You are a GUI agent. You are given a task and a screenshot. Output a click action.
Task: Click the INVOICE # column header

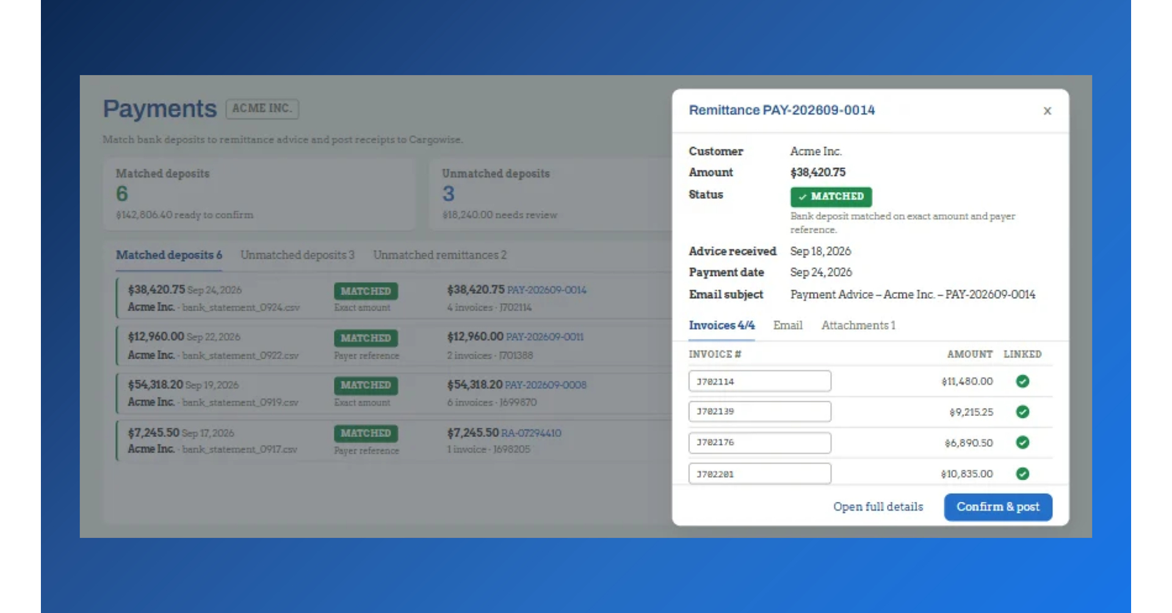pos(715,354)
